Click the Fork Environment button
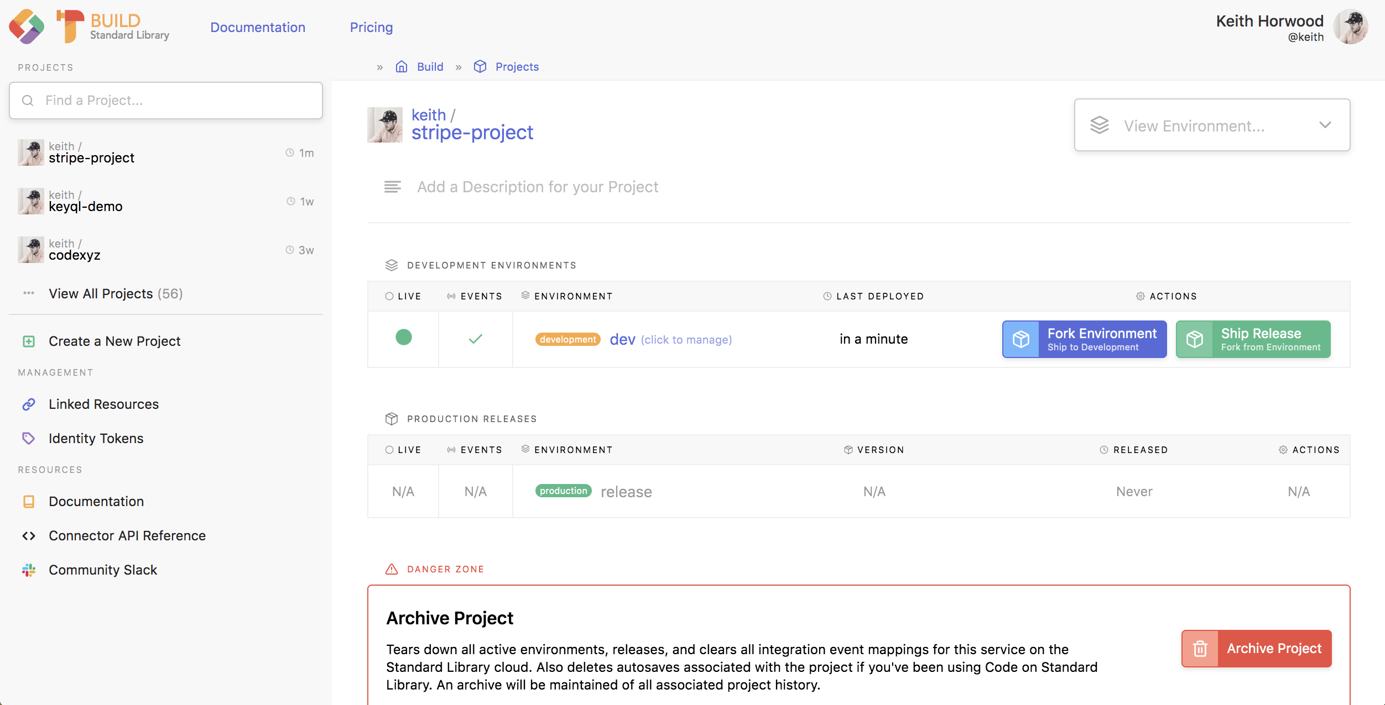 tap(1084, 339)
